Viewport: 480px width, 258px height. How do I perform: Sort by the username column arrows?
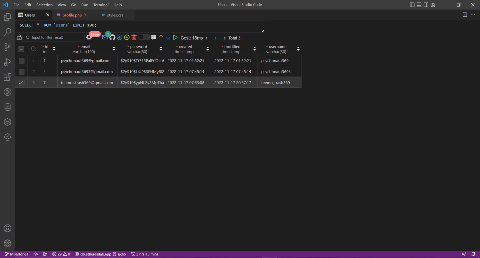click(x=298, y=49)
